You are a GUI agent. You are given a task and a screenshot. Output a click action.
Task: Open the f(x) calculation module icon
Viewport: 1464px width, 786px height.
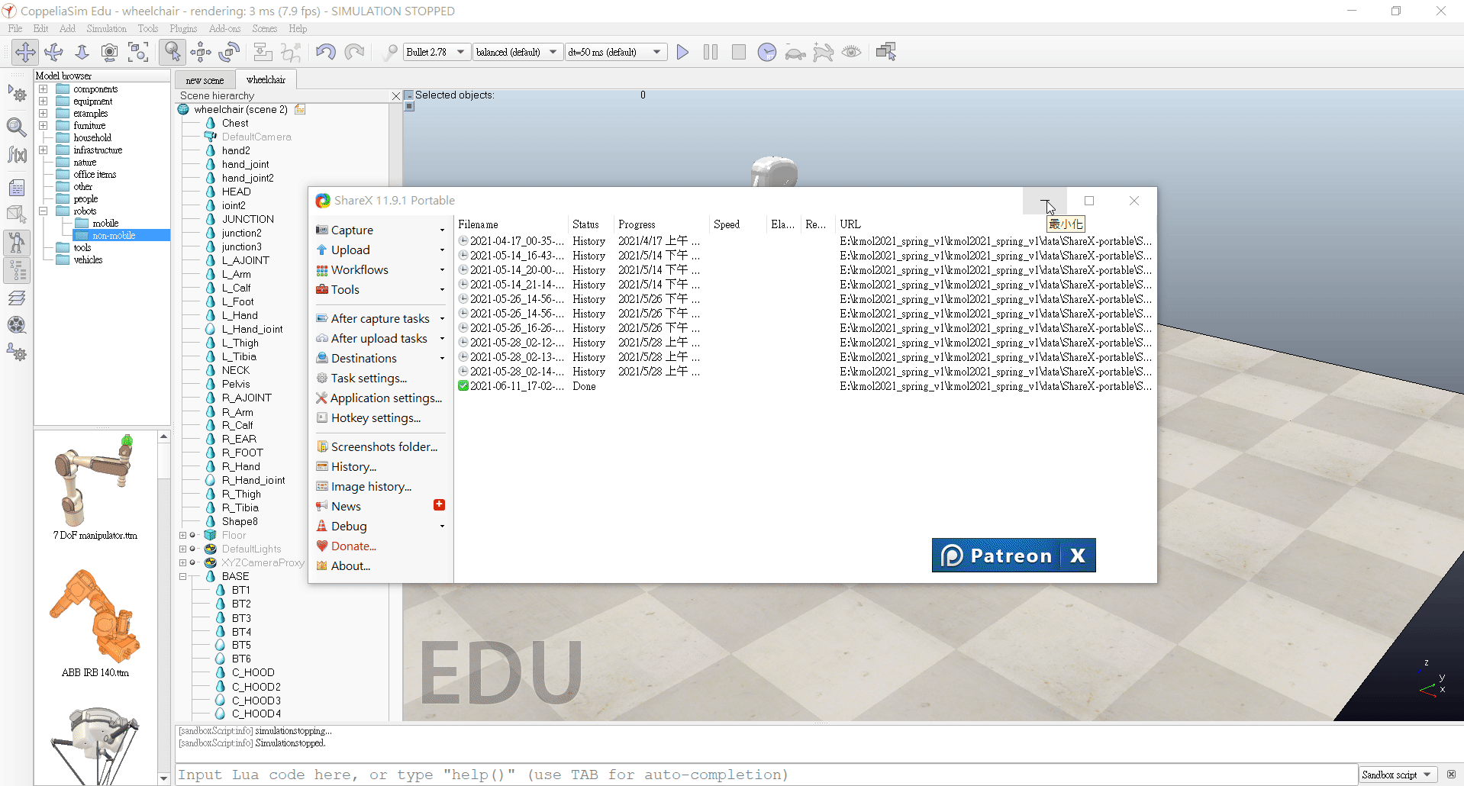(x=17, y=155)
